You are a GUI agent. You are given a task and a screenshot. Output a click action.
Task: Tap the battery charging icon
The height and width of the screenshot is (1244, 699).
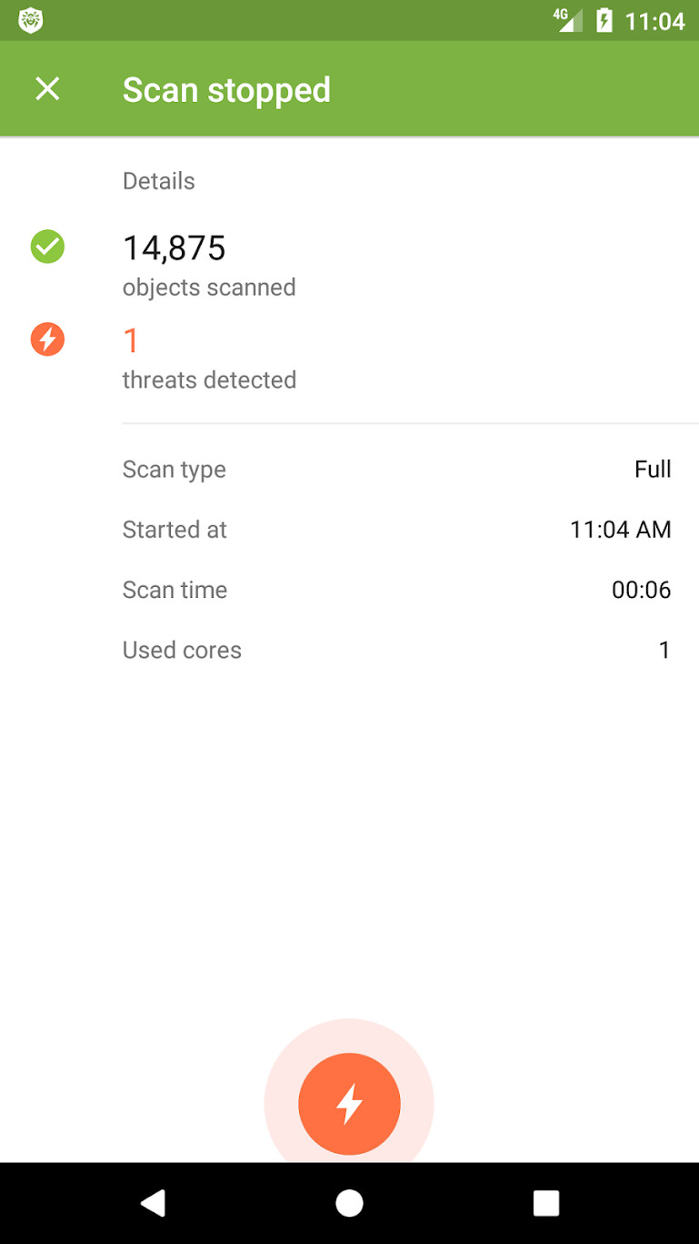click(x=604, y=20)
